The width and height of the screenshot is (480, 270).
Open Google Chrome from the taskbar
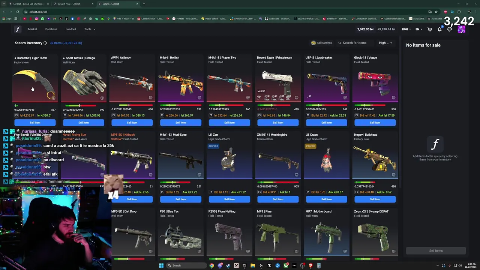click(212, 265)
